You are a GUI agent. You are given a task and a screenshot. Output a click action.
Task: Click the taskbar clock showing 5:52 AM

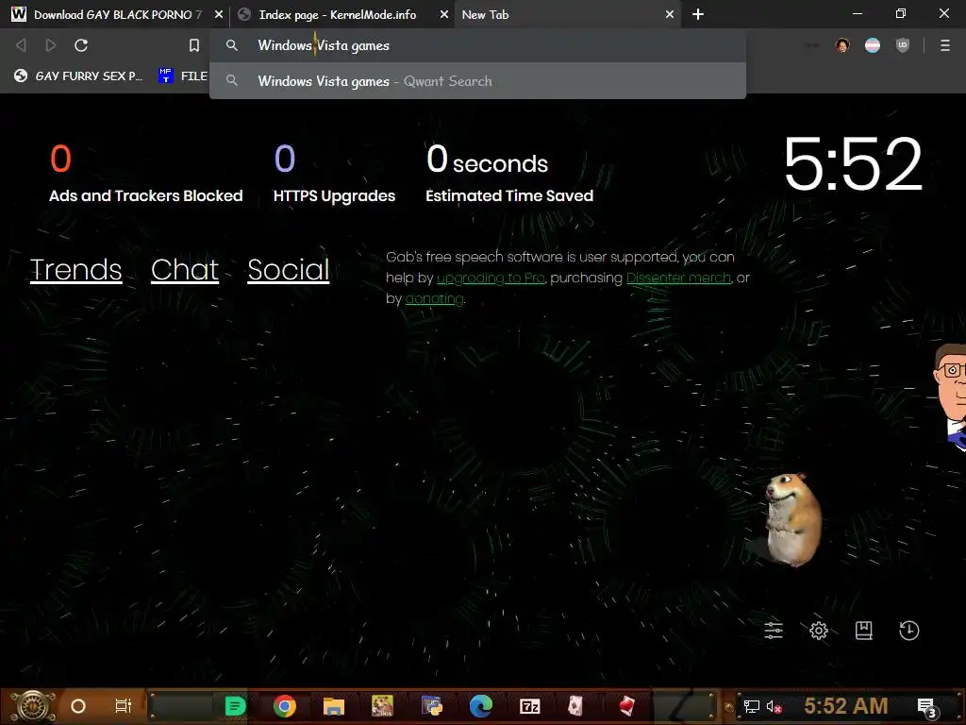pos(846,706)
